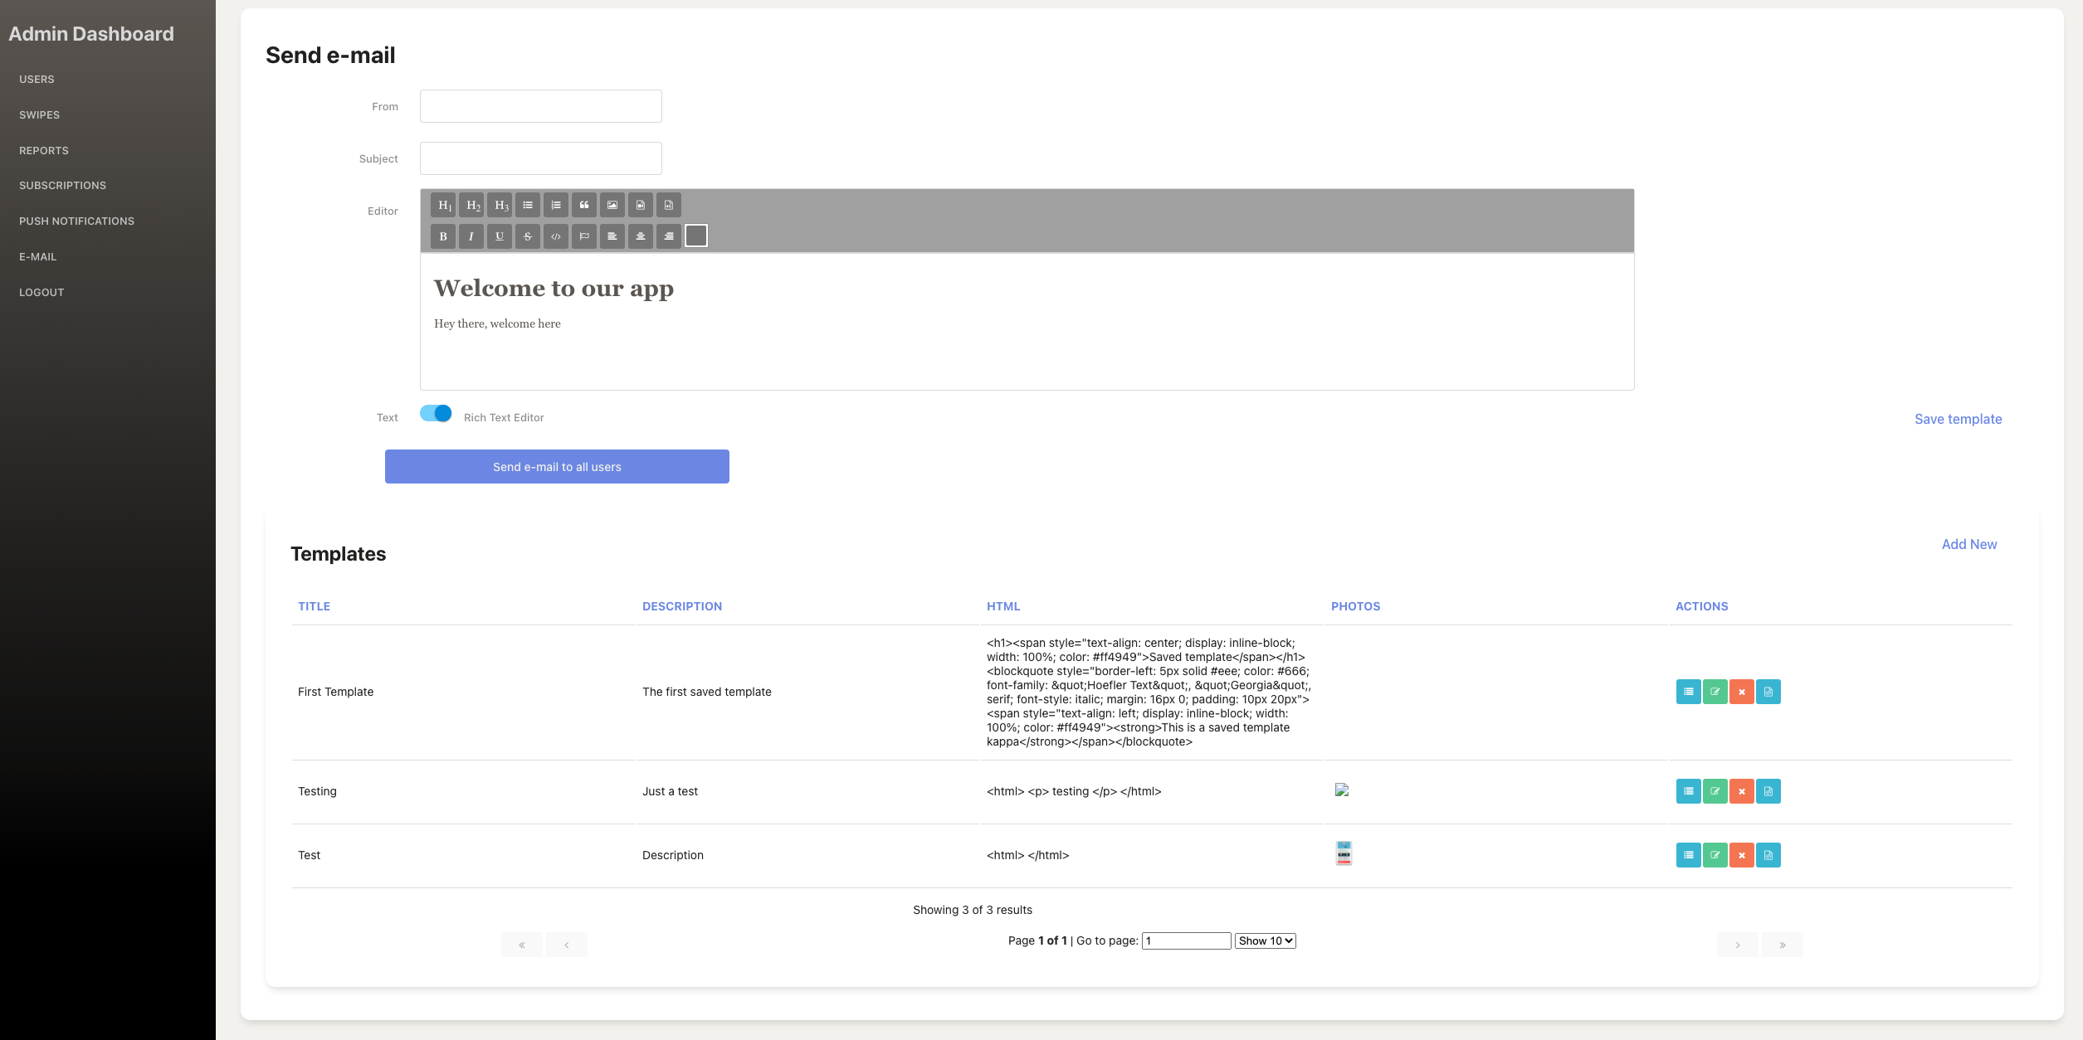Insert numbered list in editor
2083x1040 pixels.
[556, 205]
